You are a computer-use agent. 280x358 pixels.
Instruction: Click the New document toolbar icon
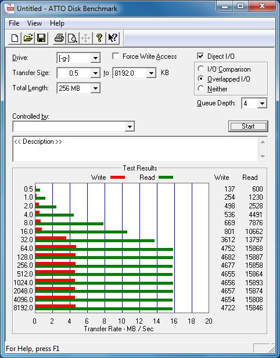point(15,38)
